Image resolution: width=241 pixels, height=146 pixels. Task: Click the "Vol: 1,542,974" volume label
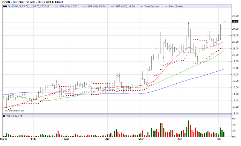click(14, 116)
